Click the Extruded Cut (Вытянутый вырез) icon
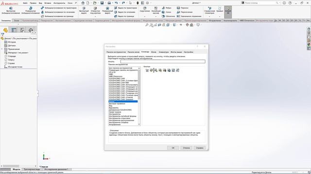 coord(84,8)
